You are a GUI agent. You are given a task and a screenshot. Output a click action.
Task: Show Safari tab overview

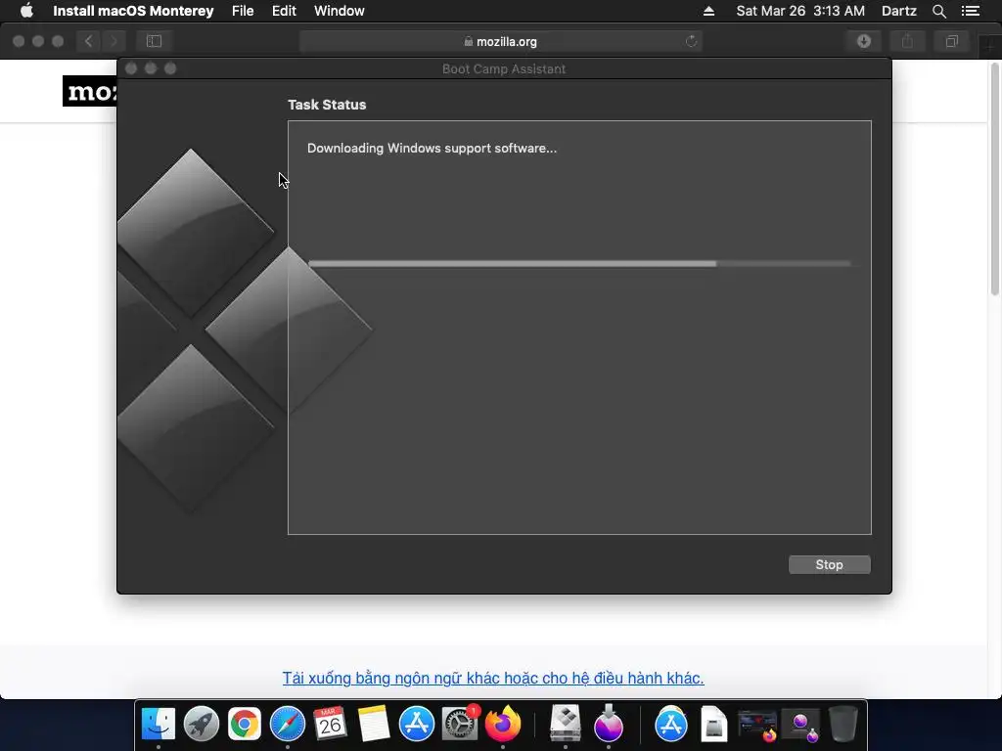(x=951, y=41)
